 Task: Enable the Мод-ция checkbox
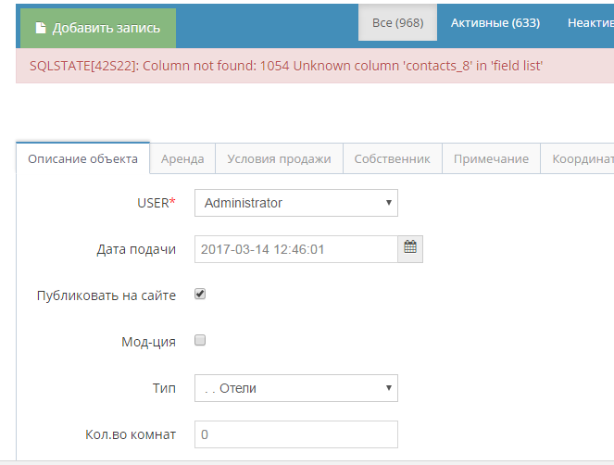[x=200, y=341]
